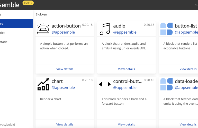This screenshot has width=198, height=128.
Task: Open View details for button-list block
Action: click(188, 69)
